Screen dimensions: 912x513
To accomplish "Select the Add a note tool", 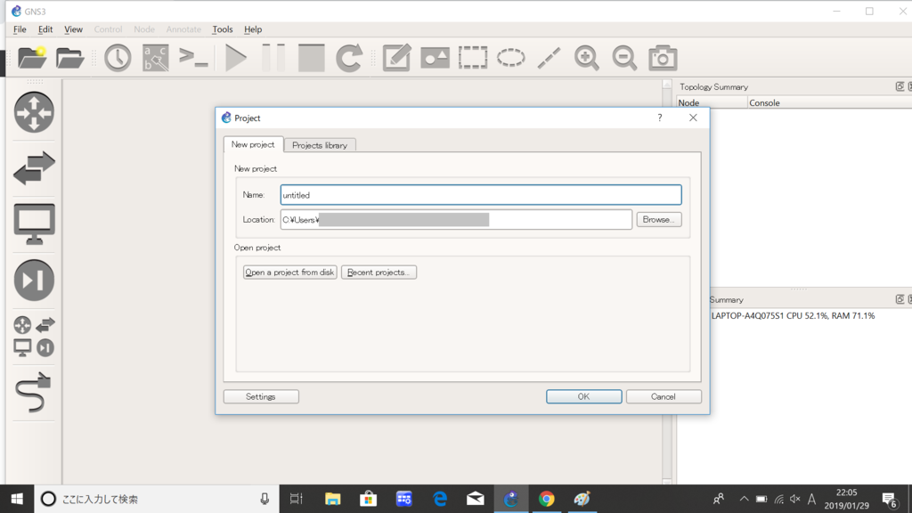I will [396, 58].
